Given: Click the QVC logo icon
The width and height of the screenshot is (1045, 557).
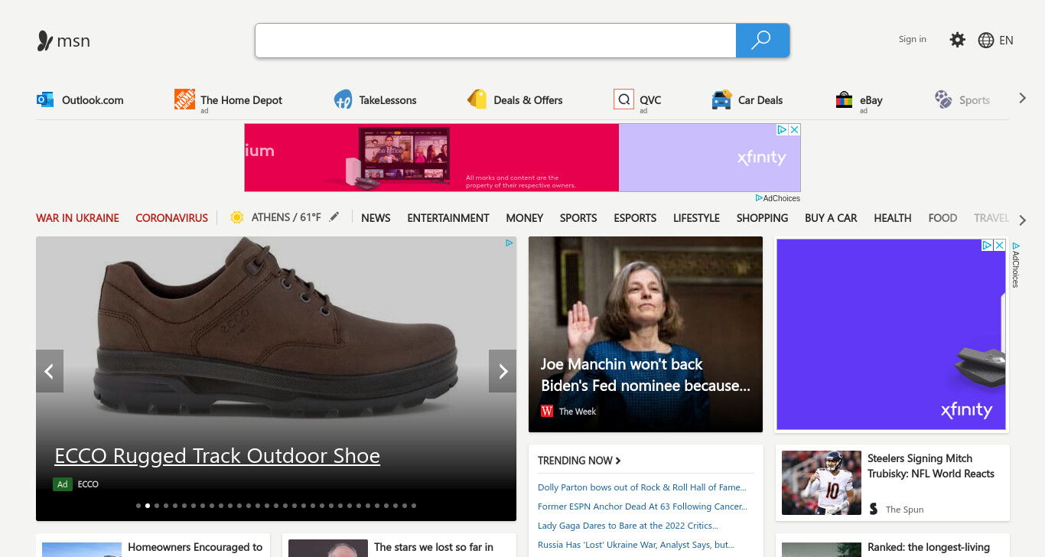Looking at the screenshot, I should [x=623, y=99].
